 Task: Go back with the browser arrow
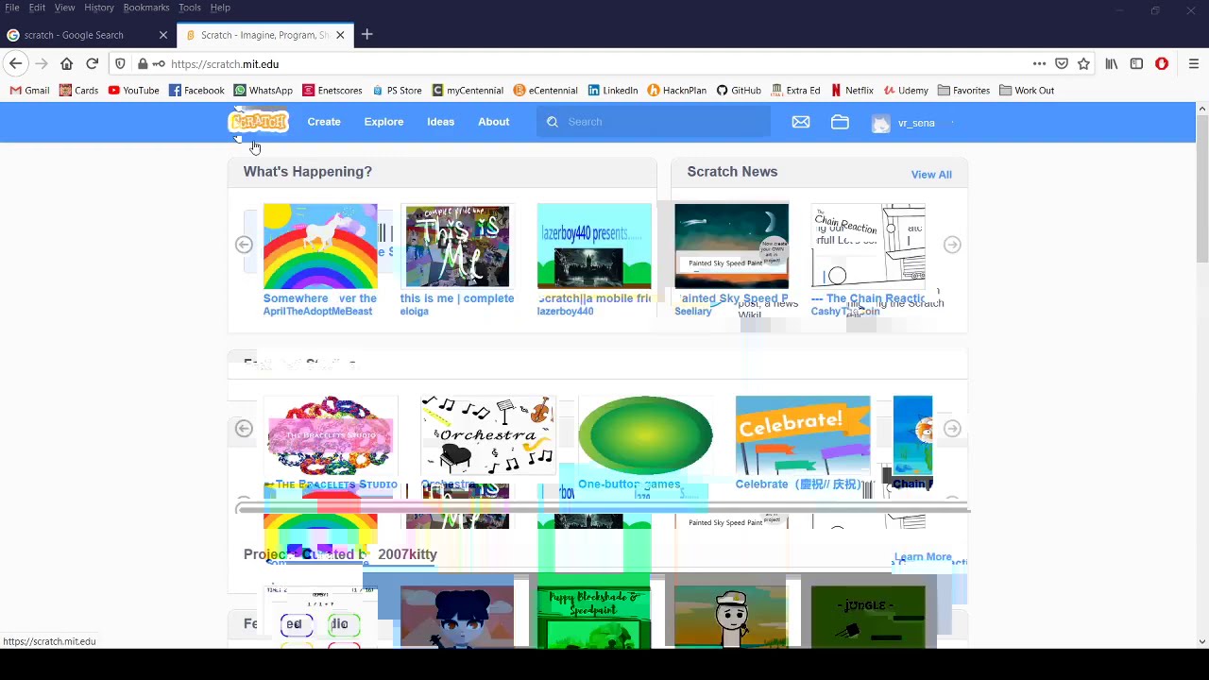pos(16,64)
